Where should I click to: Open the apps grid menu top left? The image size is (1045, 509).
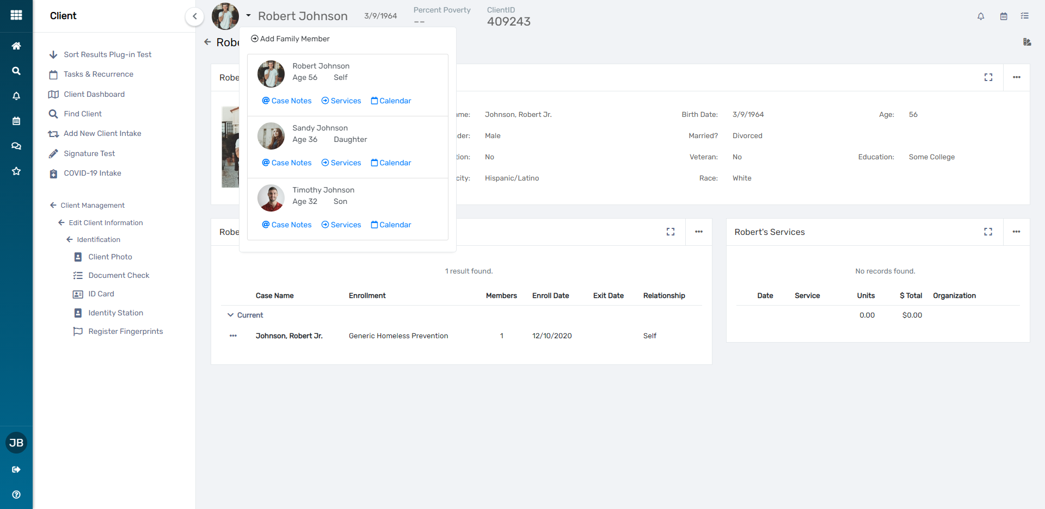tap(16, 15)
